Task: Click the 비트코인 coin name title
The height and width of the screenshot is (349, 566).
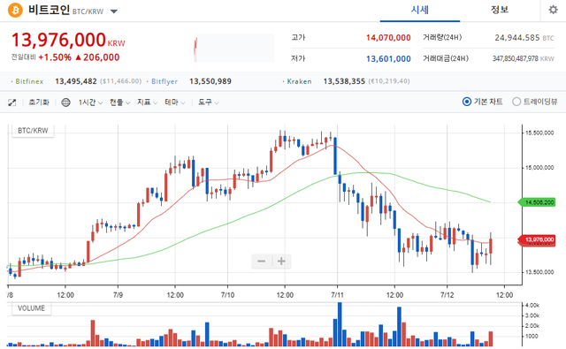Action: click(50, 10)
